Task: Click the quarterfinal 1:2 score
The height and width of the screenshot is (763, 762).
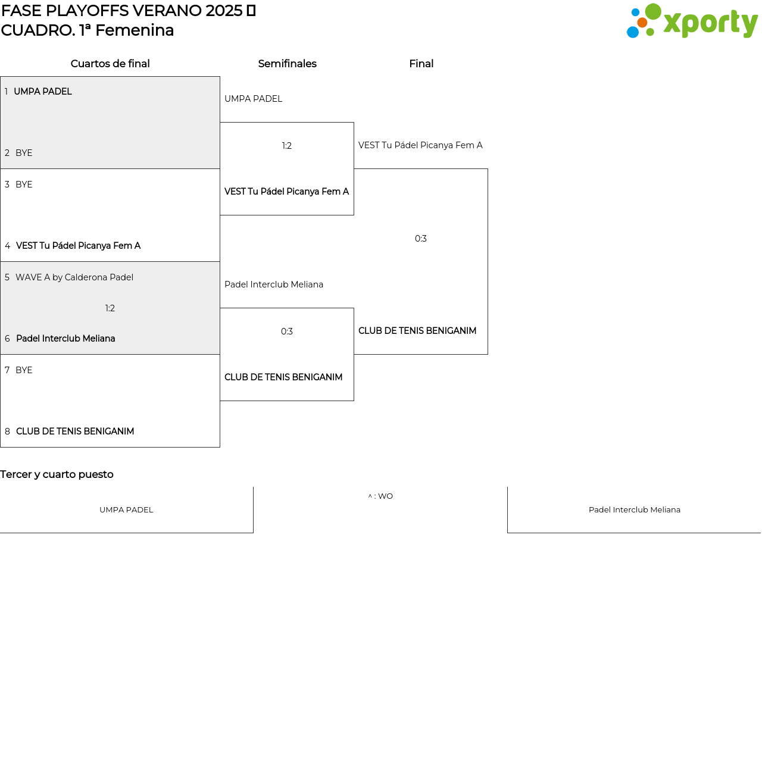Action: tap(110, 308)
